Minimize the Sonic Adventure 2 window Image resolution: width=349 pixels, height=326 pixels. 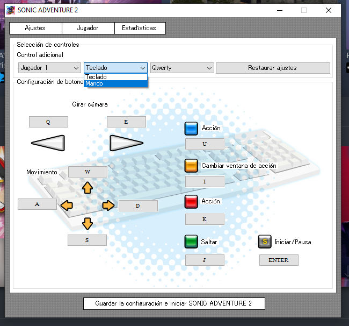coord(280,10)
